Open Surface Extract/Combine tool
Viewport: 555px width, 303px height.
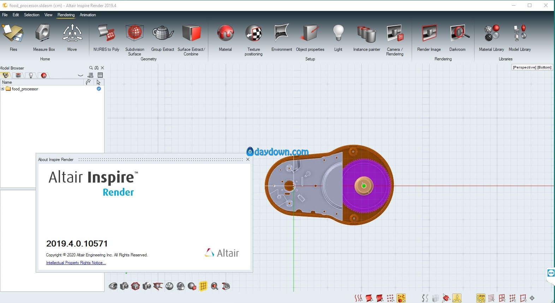[x=191, y=40]
